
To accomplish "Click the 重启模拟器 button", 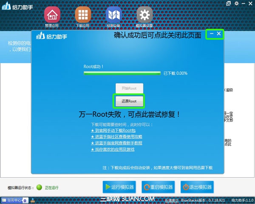I will [158, 187].
